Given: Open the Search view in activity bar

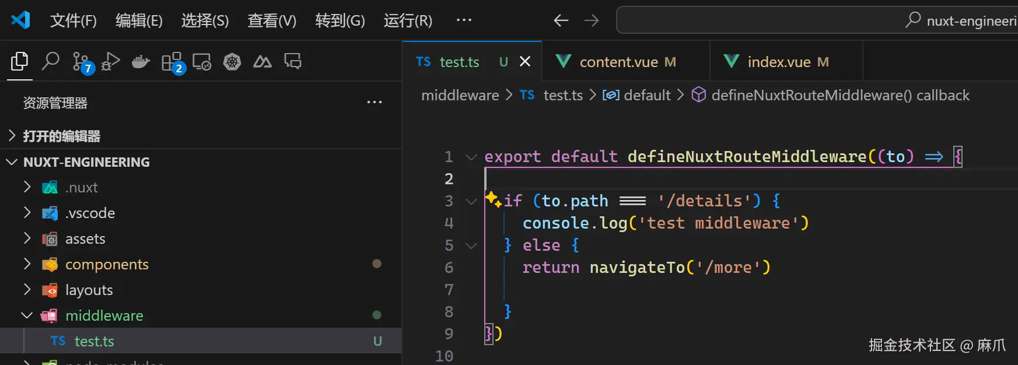Looking at the screenshot, I should tap(51, 61).
